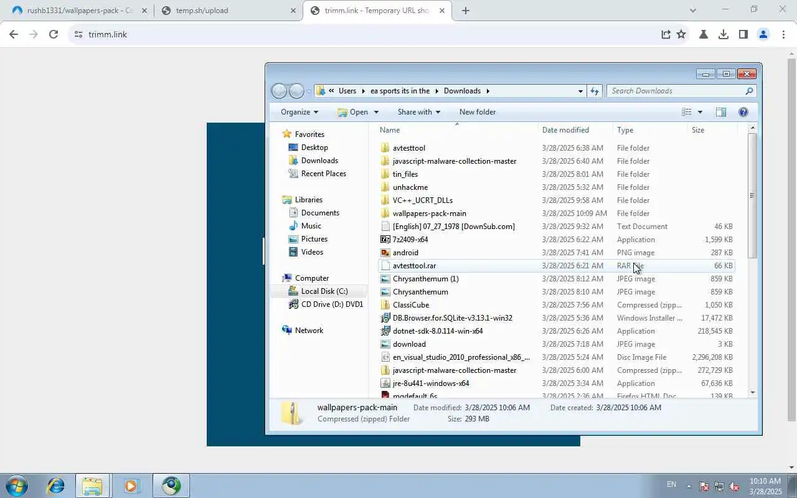797x498 pixels.
Task: Sort by the Name column header
Action: coord(457,130)
